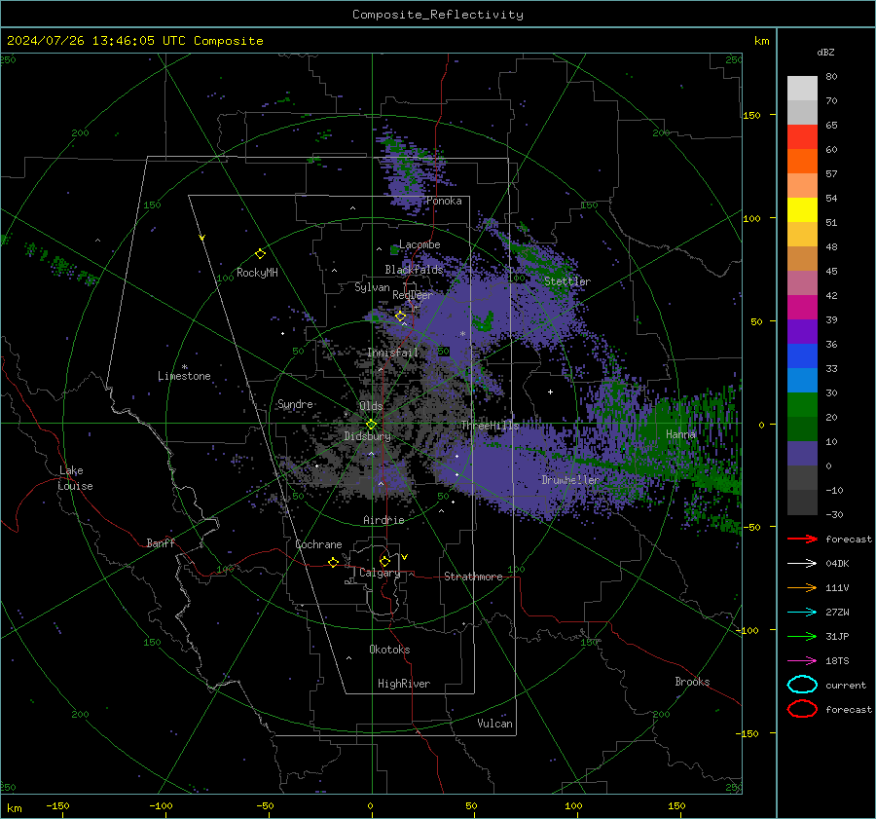876x819 pixels.
Task: Click the white 04DK arrow icon
Action: click(x=802, y=564)
